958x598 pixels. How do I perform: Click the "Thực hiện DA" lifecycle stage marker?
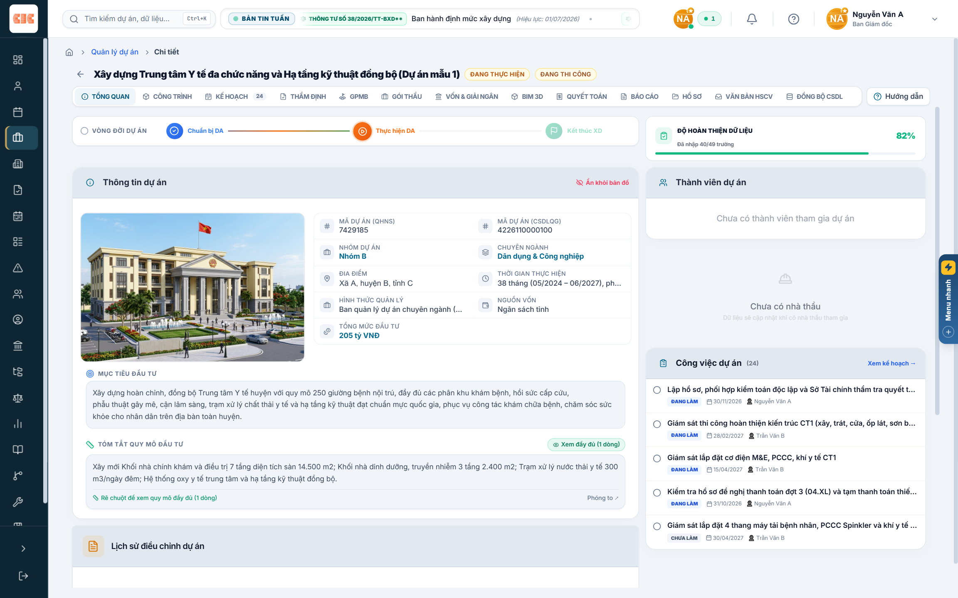pyautogui.click(x=363, y=131)
